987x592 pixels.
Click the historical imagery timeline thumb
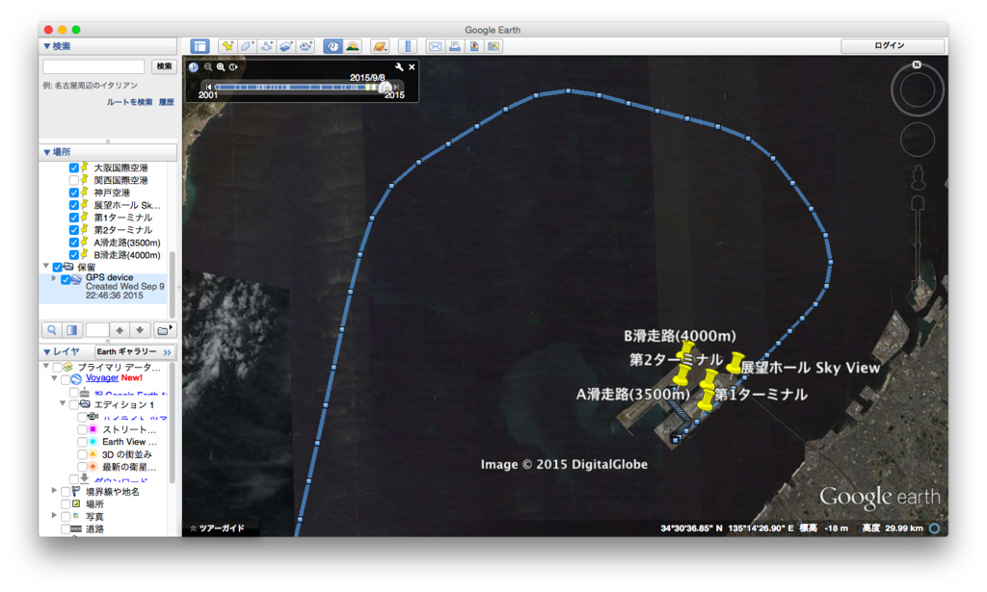(386, 87)
